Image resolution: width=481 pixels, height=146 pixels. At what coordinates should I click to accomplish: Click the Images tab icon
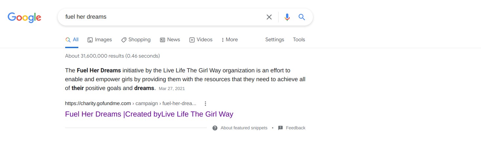click(90, 40)
